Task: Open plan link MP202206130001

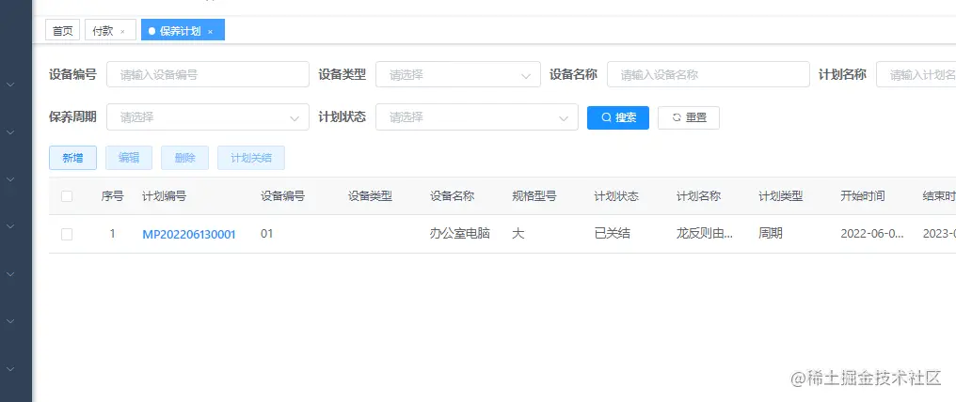Action: (189, 234)
